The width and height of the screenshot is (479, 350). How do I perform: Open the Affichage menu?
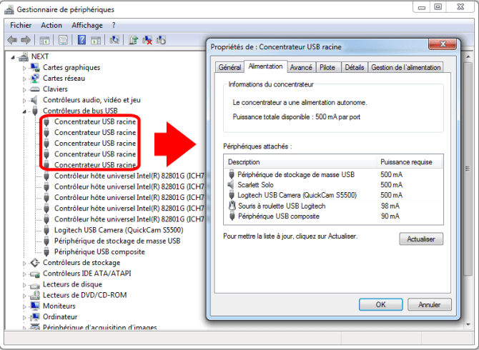(87, 25)
